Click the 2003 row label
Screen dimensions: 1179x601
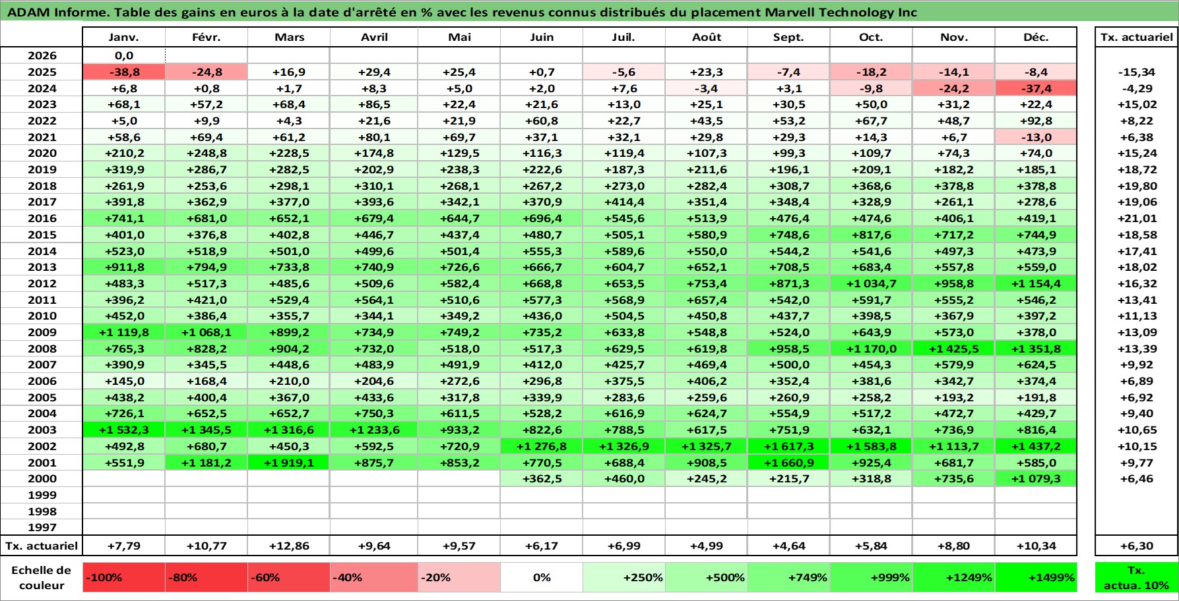pyautogui.click(x=42, y=430)
